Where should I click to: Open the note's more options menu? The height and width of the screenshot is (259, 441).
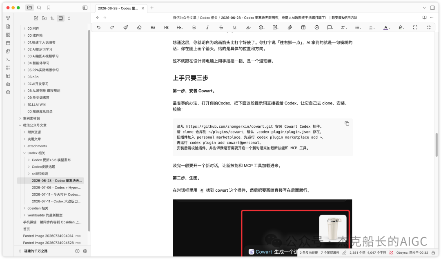432,18
